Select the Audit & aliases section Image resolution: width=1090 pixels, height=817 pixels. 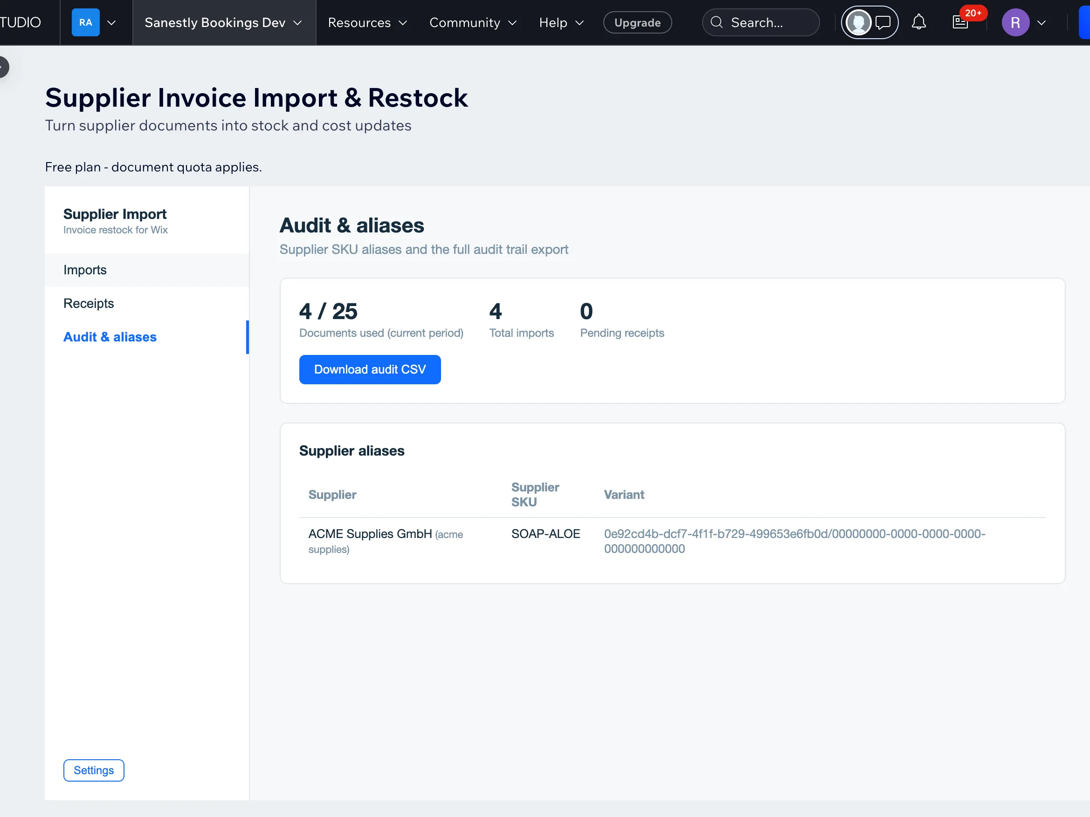tap(147, 337)
